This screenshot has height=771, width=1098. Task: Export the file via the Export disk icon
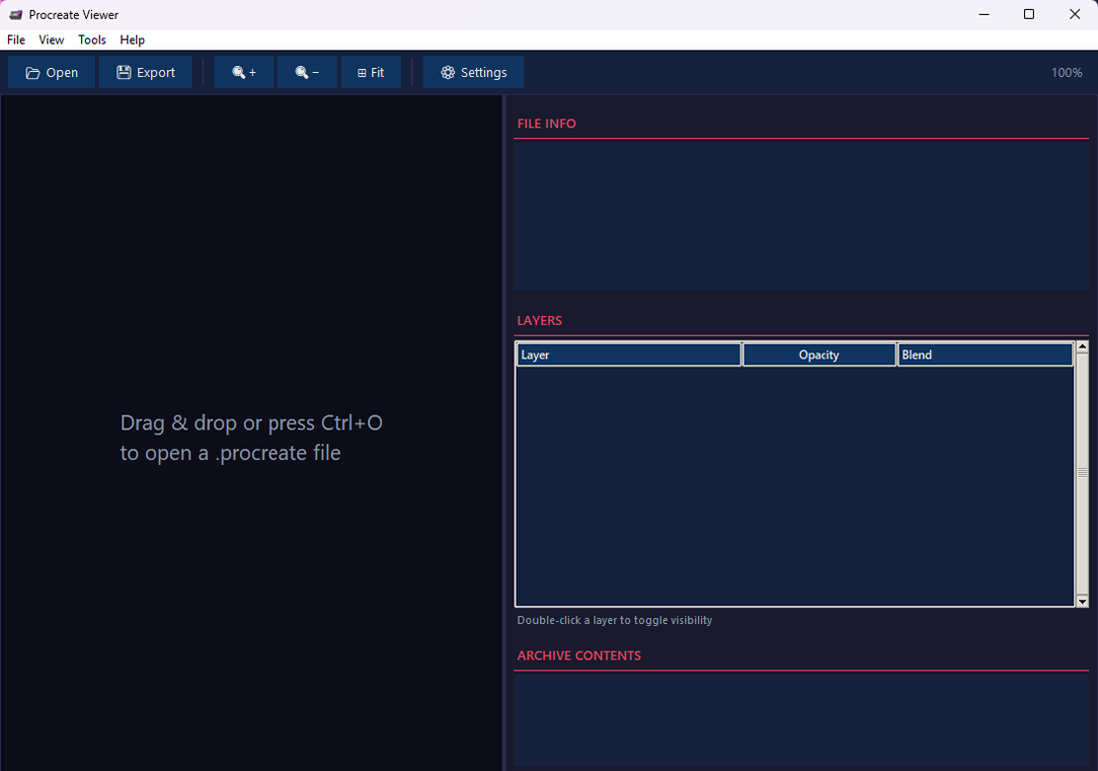(122, 71)
